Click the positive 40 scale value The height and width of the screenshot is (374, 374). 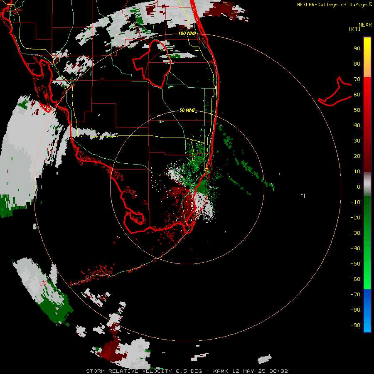[357, 125]
